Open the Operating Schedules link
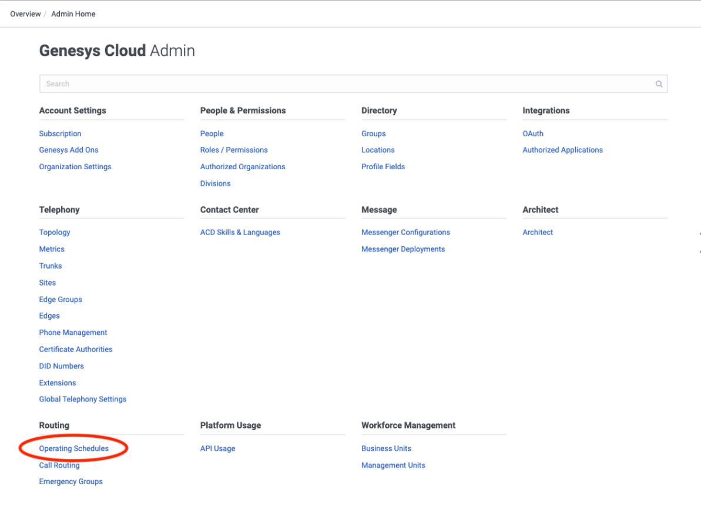Viewport: 701px width, 516px height. [74, 448]
